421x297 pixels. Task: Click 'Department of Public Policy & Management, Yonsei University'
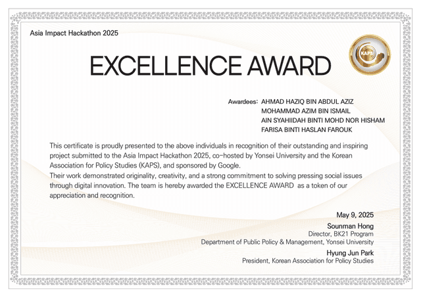point(287,242)
